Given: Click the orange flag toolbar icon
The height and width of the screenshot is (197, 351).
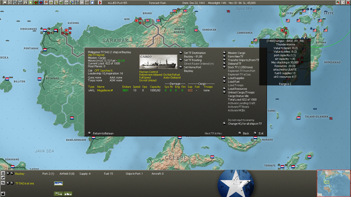Looking at the screenshot, I should coord(46,2).
